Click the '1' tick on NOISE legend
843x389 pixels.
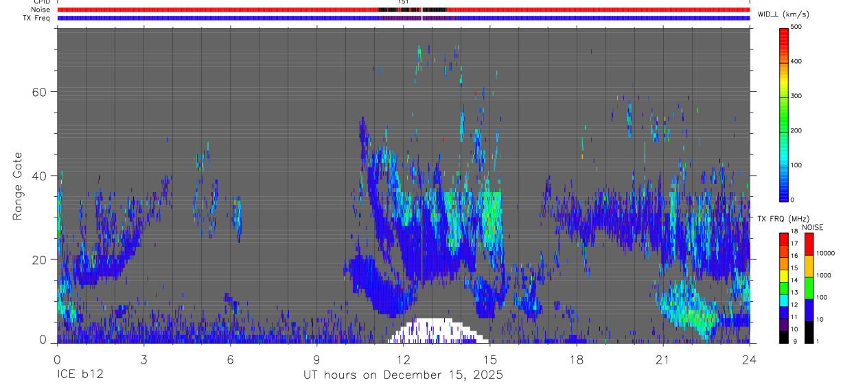click(818, 342)
